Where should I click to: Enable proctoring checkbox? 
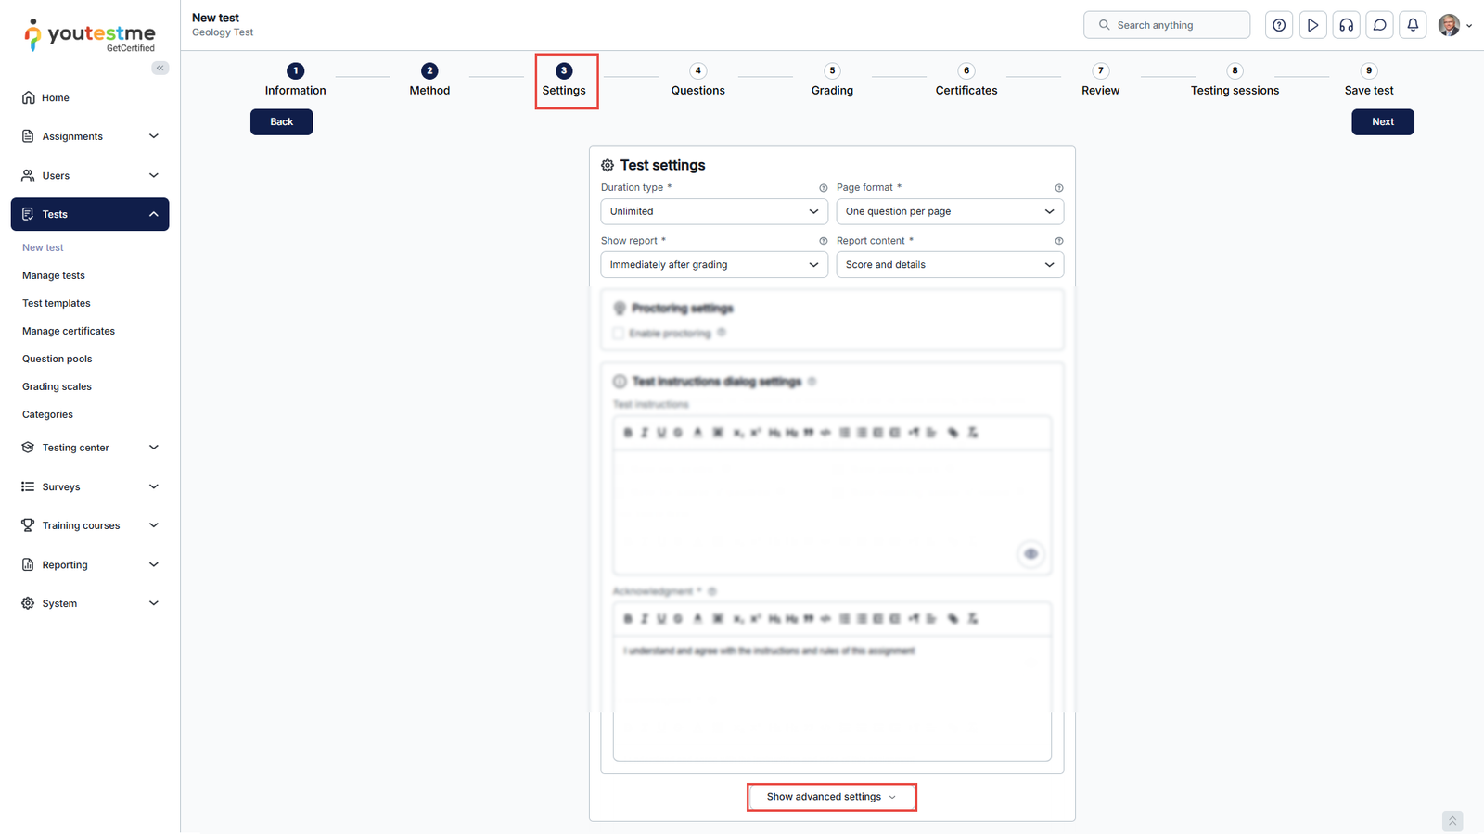[x=618, y=334]
